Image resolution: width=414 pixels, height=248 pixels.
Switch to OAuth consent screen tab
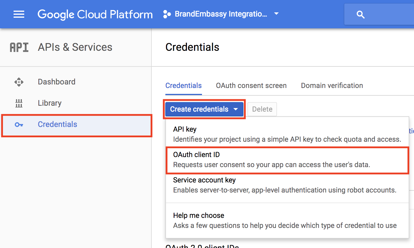(251, 86)
